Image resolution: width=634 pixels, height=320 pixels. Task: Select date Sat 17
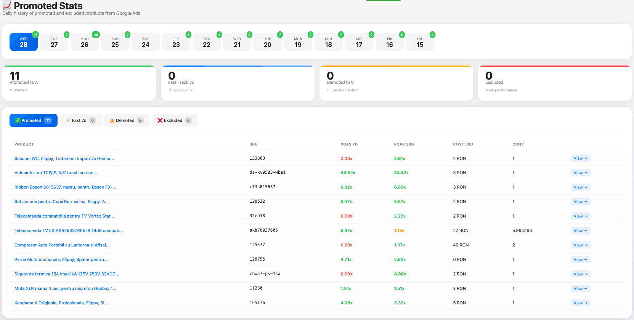(x=359, y=42)
